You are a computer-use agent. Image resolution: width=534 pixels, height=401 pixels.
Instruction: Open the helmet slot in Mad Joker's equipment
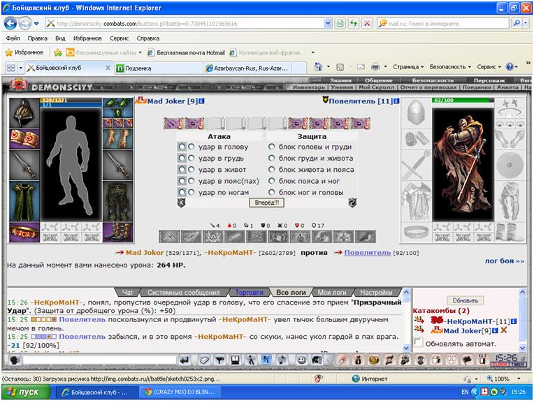coord(24,112)
